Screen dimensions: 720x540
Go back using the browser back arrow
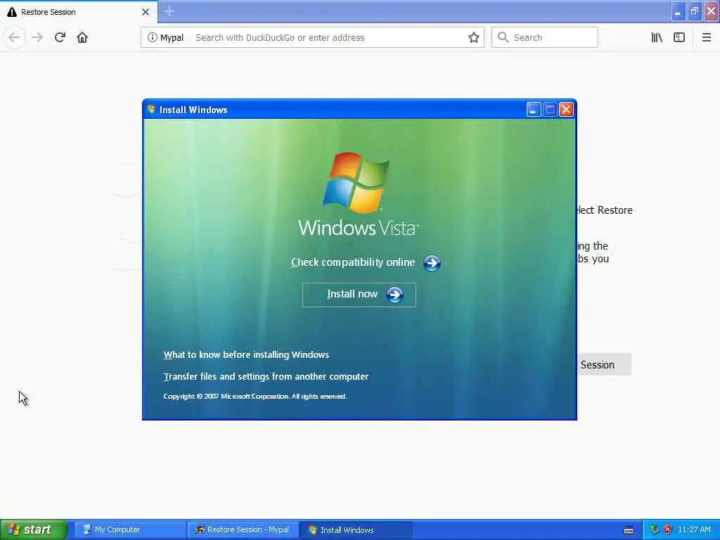[14, 37]
